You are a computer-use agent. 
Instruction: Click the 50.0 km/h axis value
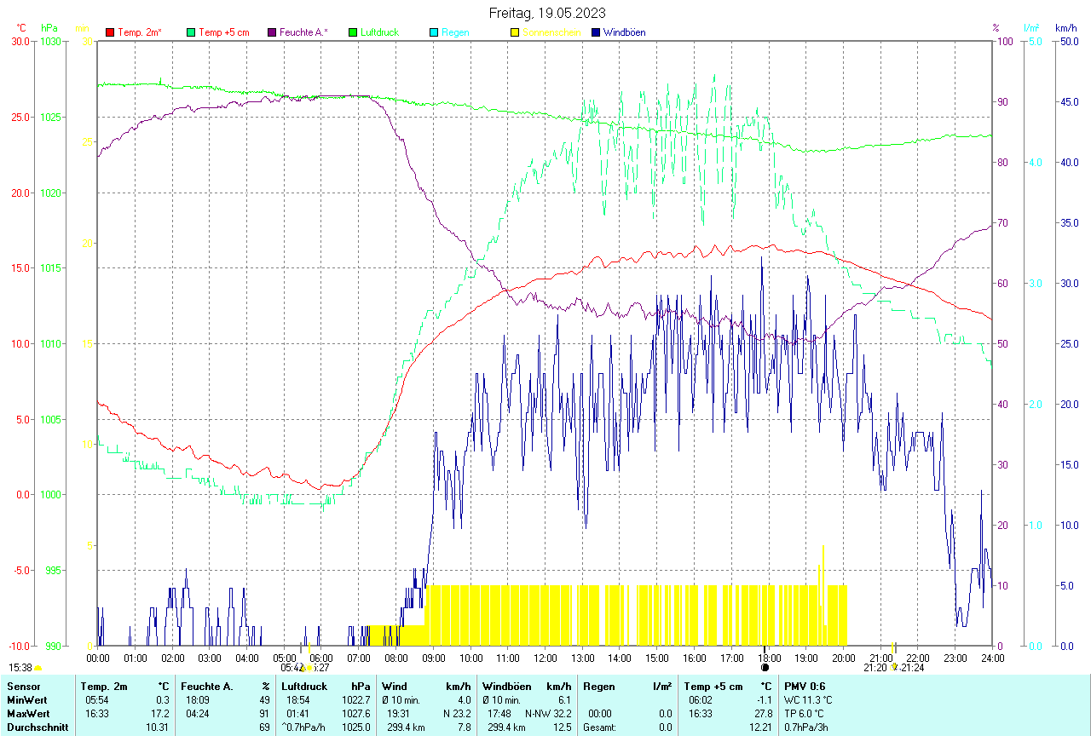(x=1066, y=41)
